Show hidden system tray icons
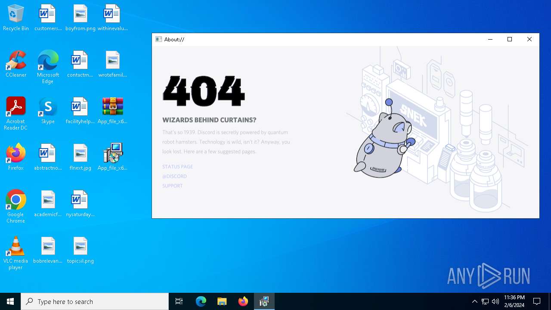This screenshot has width=551, height=310. coord(475,301)
